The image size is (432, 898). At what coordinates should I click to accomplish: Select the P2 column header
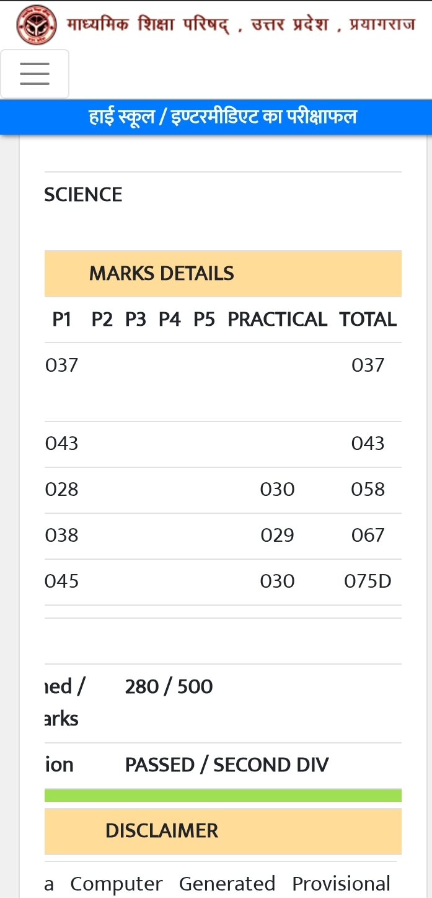tap(102, 319)
